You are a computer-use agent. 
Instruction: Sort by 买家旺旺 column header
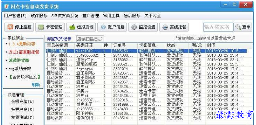point(85,45)
